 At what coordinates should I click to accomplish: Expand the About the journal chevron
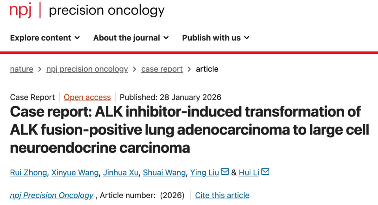[166, 38]
